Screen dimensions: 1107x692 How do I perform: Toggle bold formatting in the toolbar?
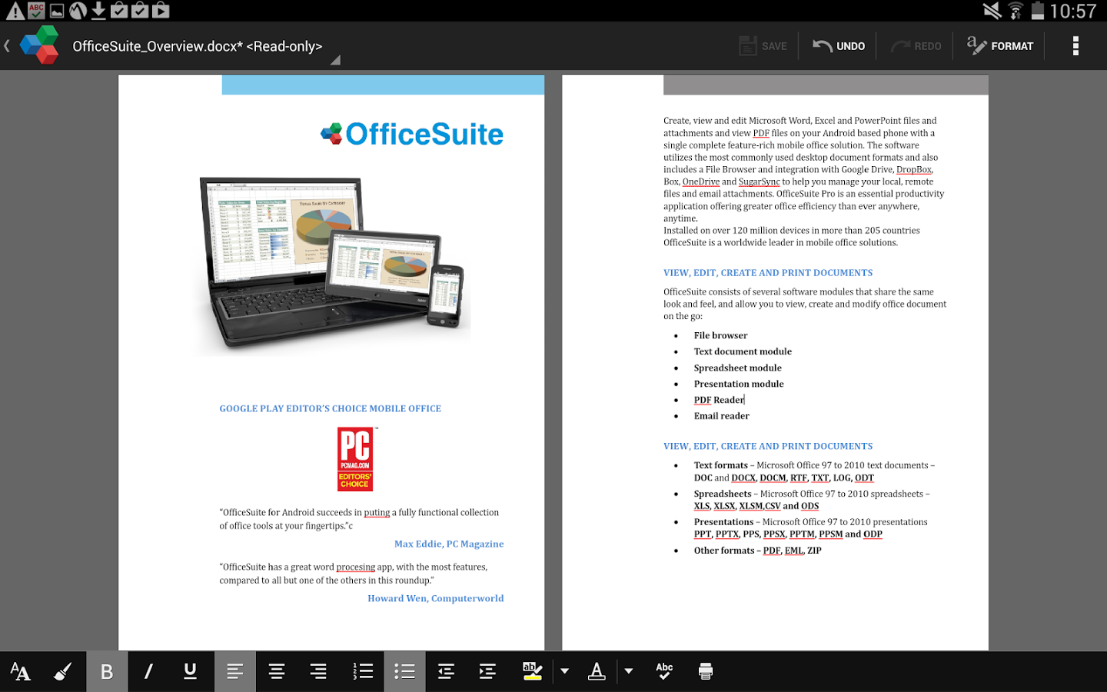click(x=107, y=670)
